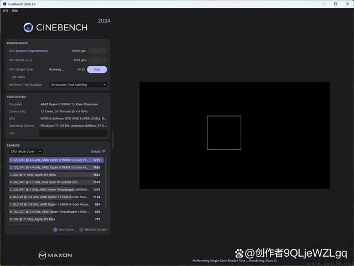Click the render status text at the bottom
This screenshot has height=266, width=354.
point(235,260)
